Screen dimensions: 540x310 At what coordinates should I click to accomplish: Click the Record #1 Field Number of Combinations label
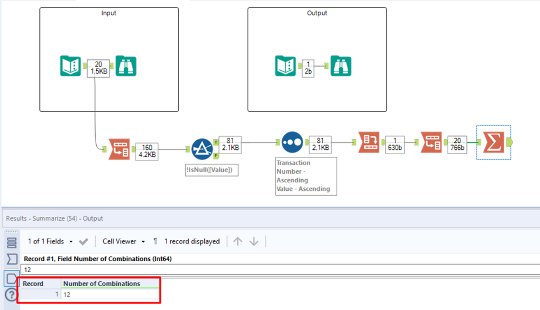(x=97, y=259)
